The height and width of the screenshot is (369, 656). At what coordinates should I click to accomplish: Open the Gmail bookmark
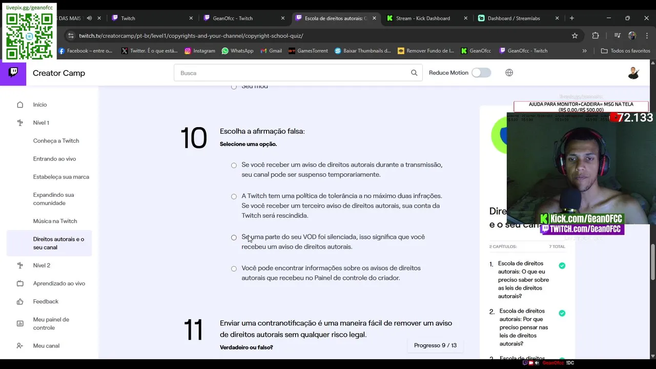[x=271, y=51]
